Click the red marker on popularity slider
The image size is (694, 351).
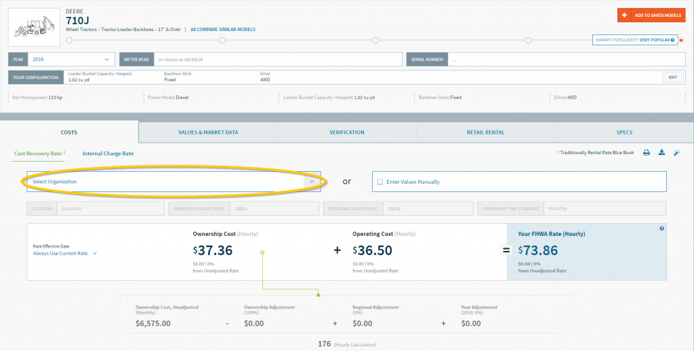(x=682, y=40)
